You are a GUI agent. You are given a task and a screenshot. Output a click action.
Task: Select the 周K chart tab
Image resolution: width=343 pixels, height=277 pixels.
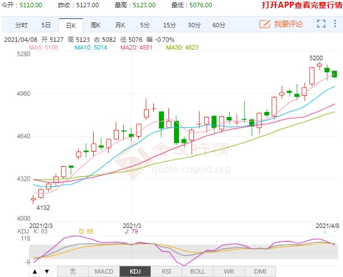tap(95, 25)
